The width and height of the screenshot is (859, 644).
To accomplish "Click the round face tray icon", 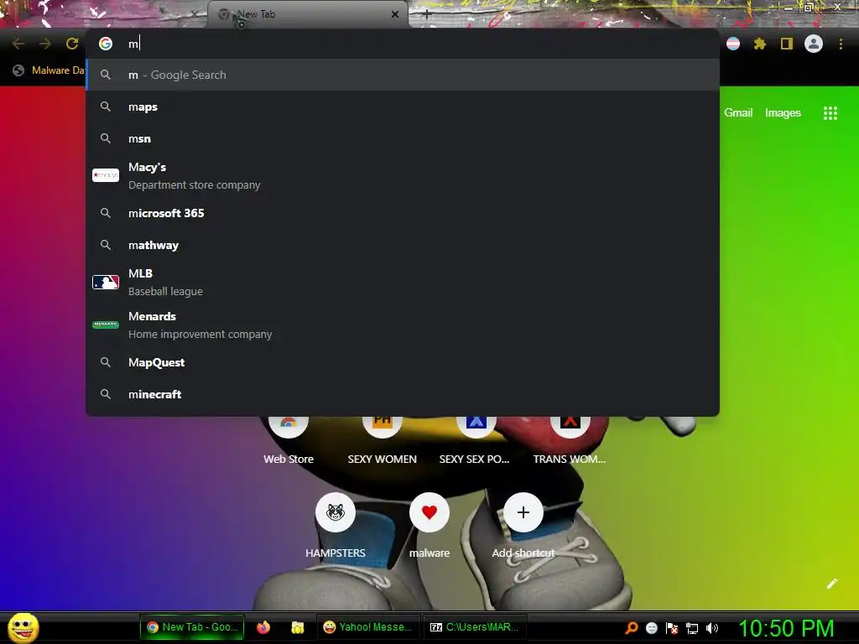I will coord(651,627).
